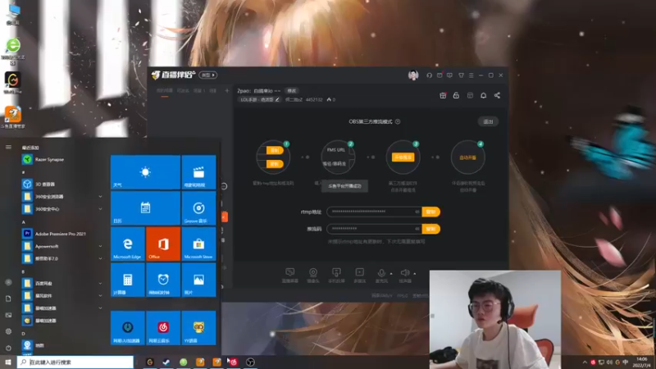Open Start menu power options

[x=8, y=348]
